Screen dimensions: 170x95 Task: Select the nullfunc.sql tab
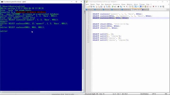click(136, 9)
